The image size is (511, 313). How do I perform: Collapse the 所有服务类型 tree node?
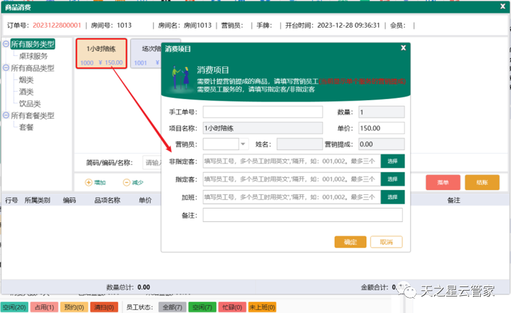pyautogui.click(x=6, y=44)
